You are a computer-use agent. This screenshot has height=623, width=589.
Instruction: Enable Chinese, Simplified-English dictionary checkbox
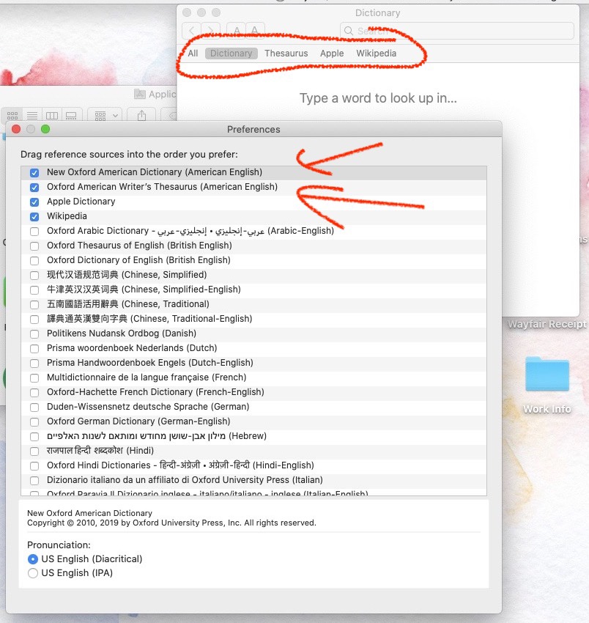point(34,290)
